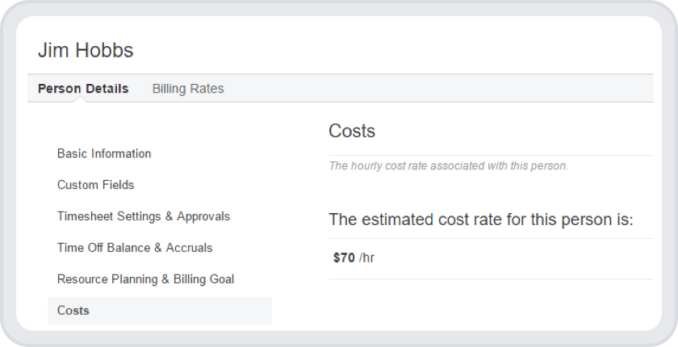Screen dimensions: 678x347
Task: Click the estimated cost rate label
Action: click(x=481, y=219)
